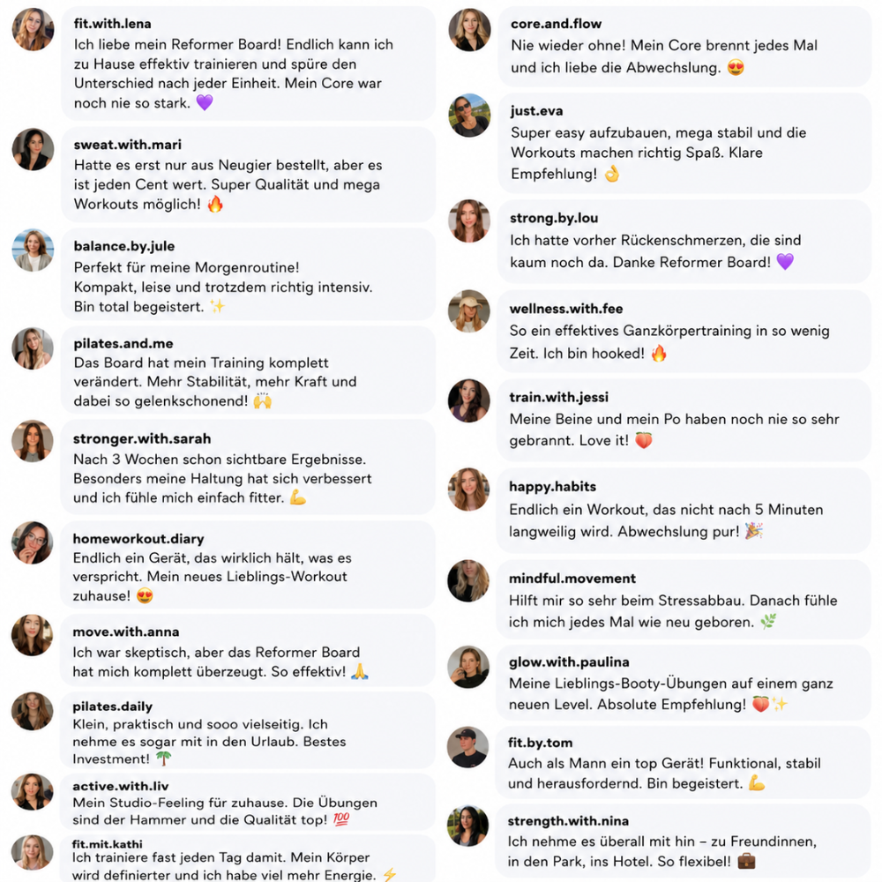Click the heart-eyes emoji in homeworkout.diary's comment
Viewport: 882px width, 882px height.
(145, 595)
